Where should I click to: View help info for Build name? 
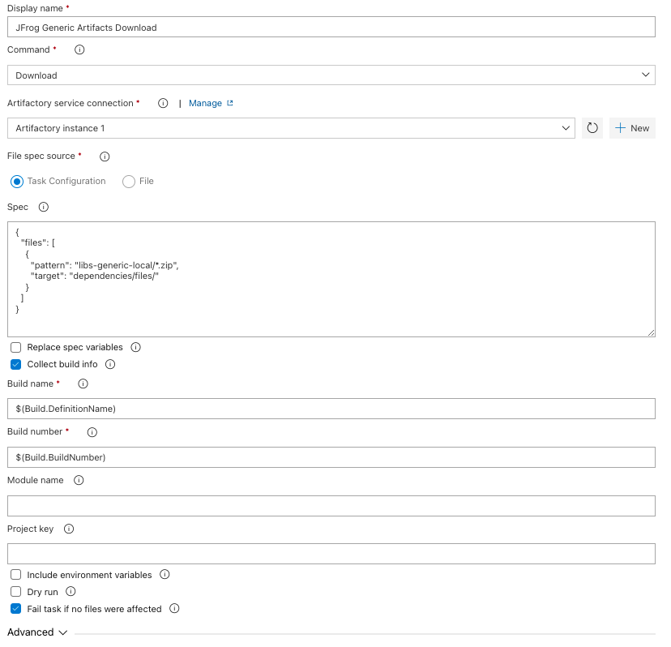[x=82, y=383]
